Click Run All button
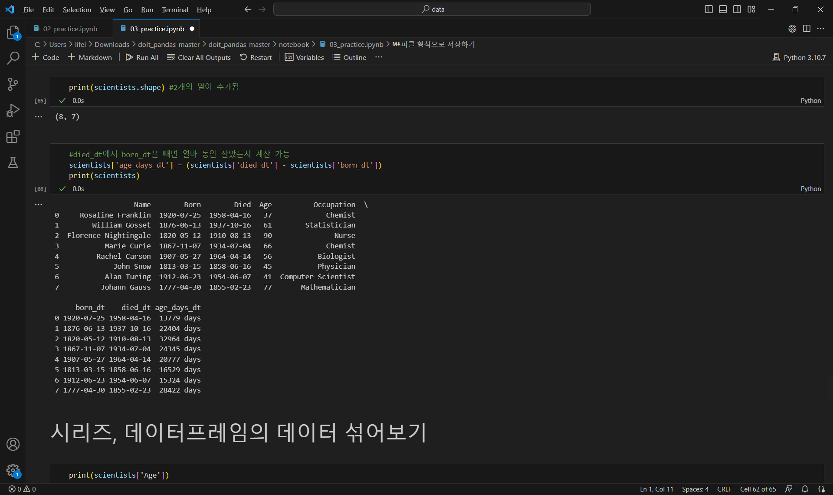 coord(142,57)
